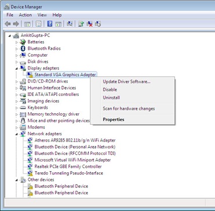Click the Forward arrow toolbar icon

pos(16,24)
